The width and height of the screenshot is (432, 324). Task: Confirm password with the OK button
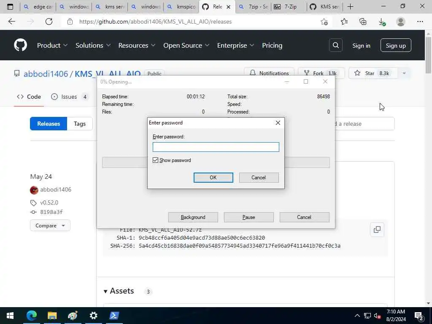tap(213, 178)
